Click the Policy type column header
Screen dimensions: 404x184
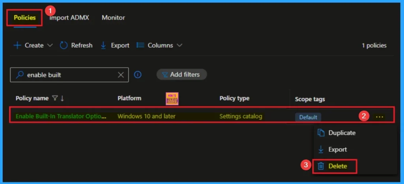[234, 98]
